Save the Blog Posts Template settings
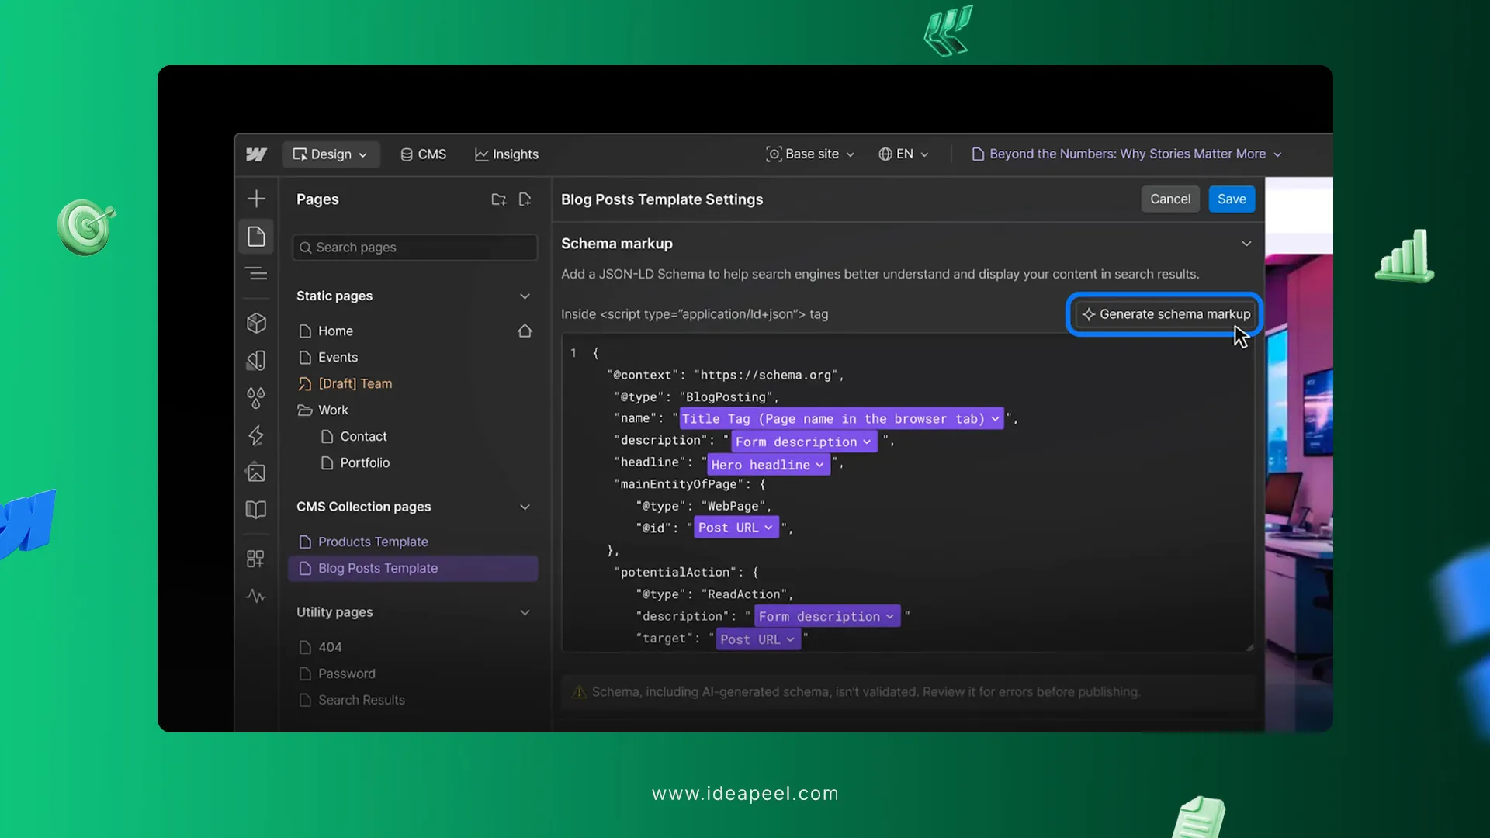 (1231, 199)
